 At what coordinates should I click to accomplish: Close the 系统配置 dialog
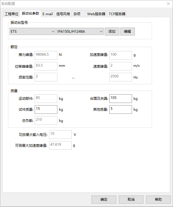pos(168,4)
